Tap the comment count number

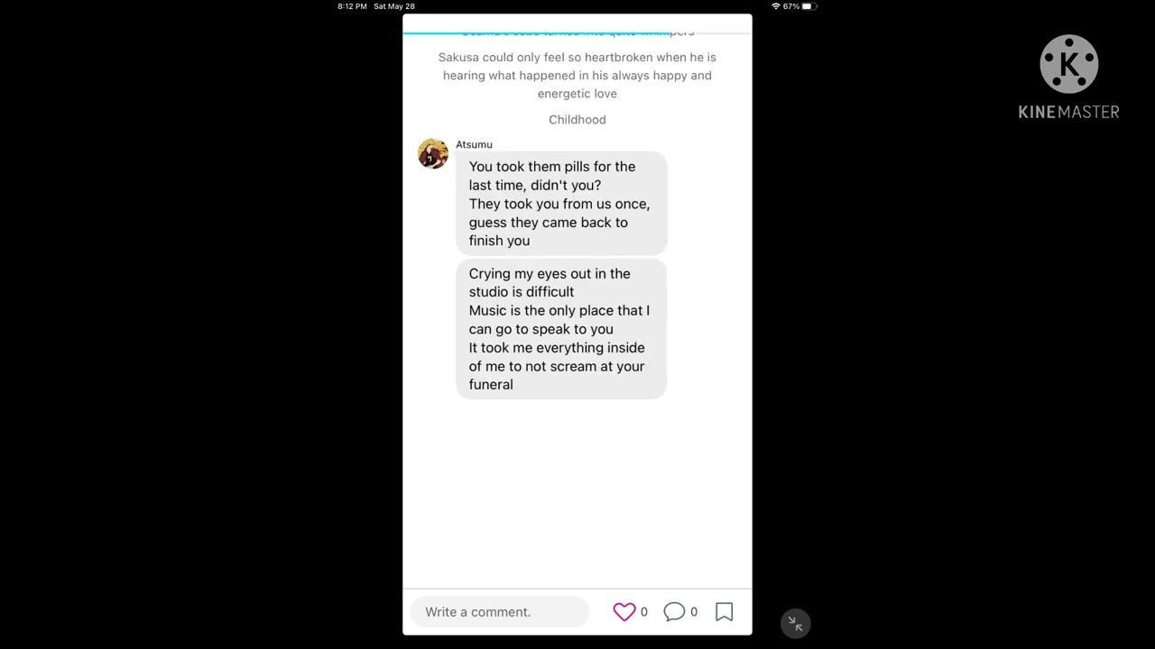tap(694, 612)
